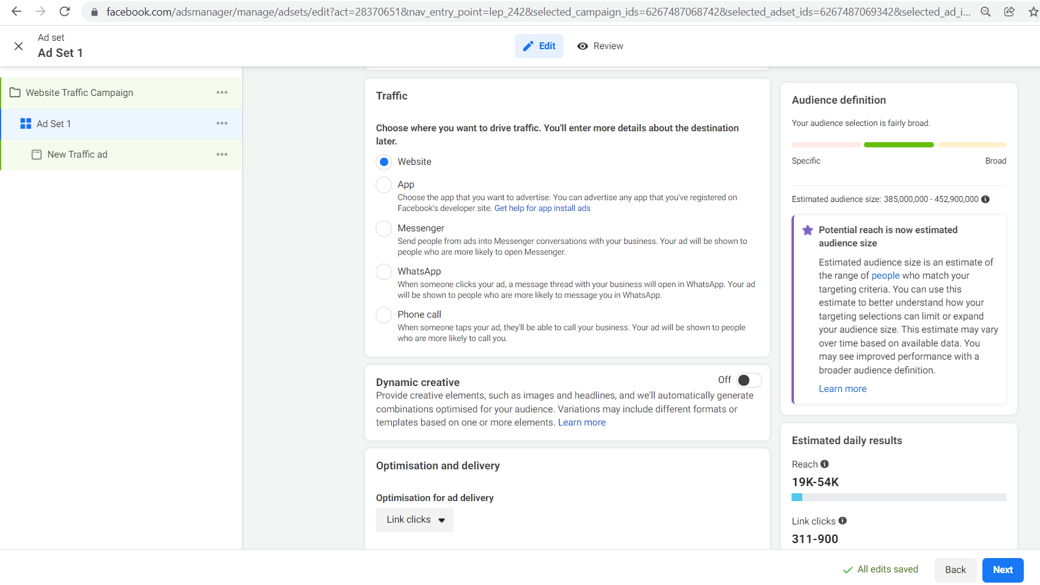Select Website Traffic Campaign in the tree
1040x585 pixels.
coord(122,93)
